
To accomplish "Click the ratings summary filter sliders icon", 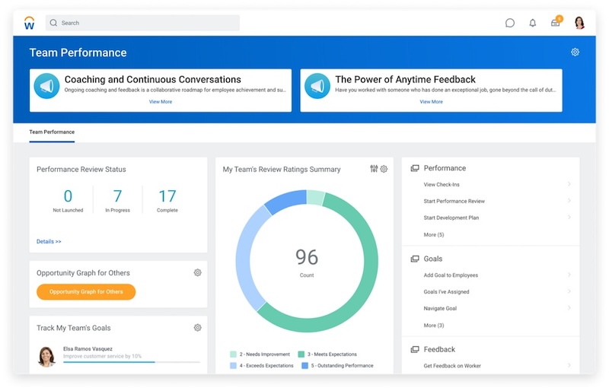I will click(x=374, y=169).
